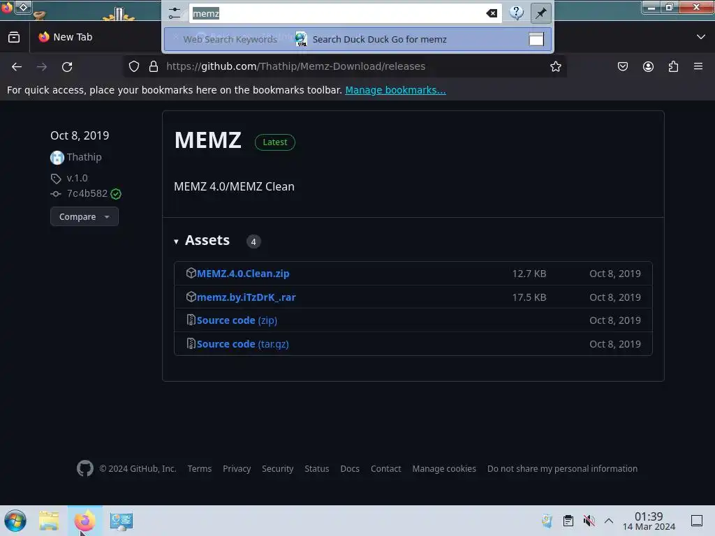Open the Docs footer link

pos(350,468)
